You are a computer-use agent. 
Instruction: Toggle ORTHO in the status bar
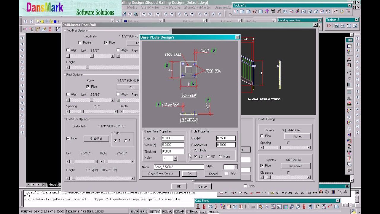(154, 212)
